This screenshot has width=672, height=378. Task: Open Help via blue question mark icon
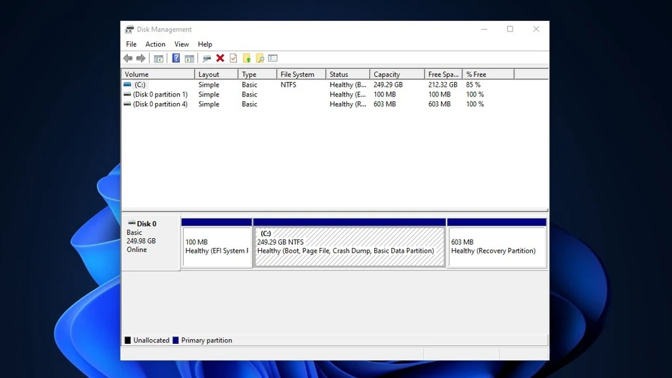click(x=176, y=58)
